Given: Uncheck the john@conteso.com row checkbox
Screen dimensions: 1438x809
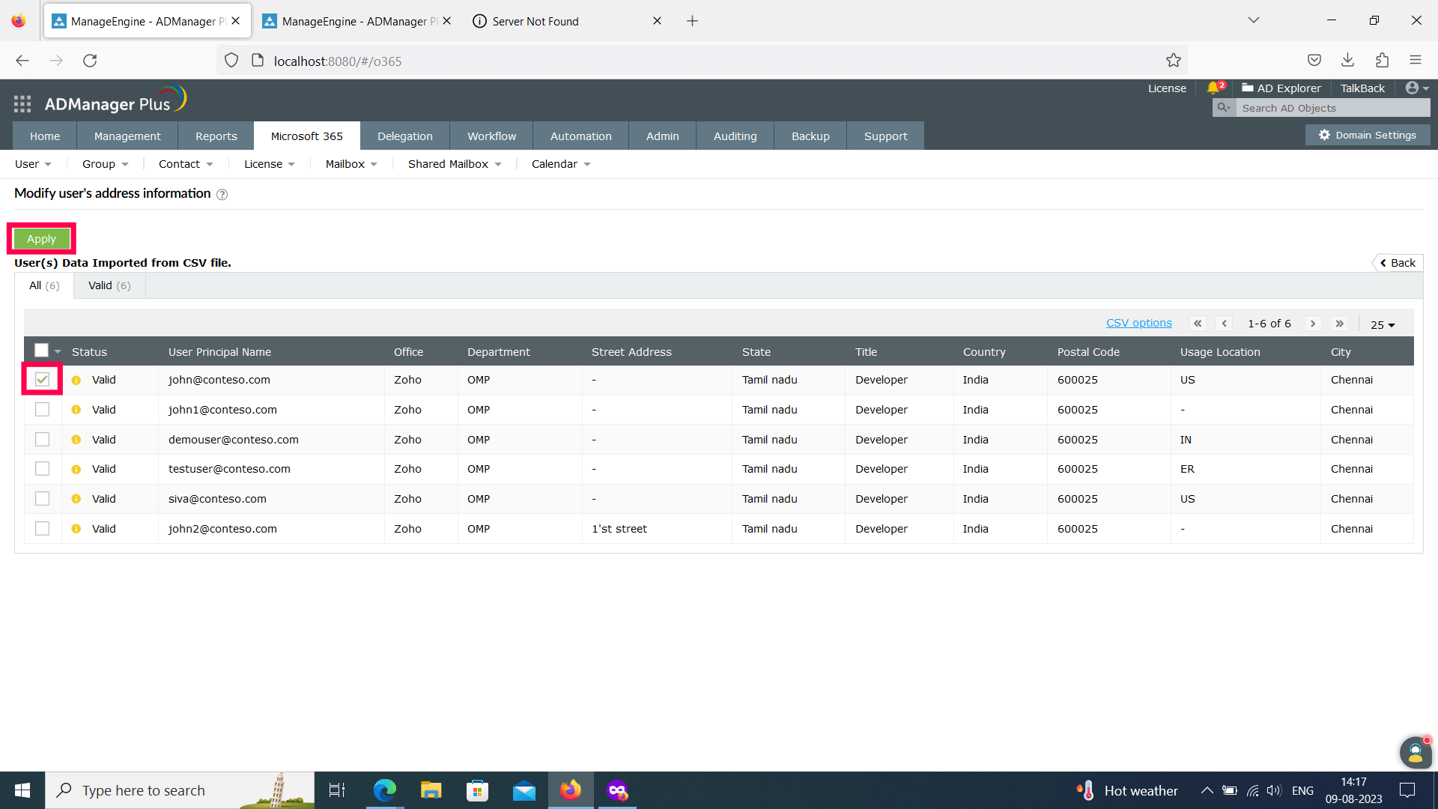Looking at the screenshot, I should [x=42, y=380].
